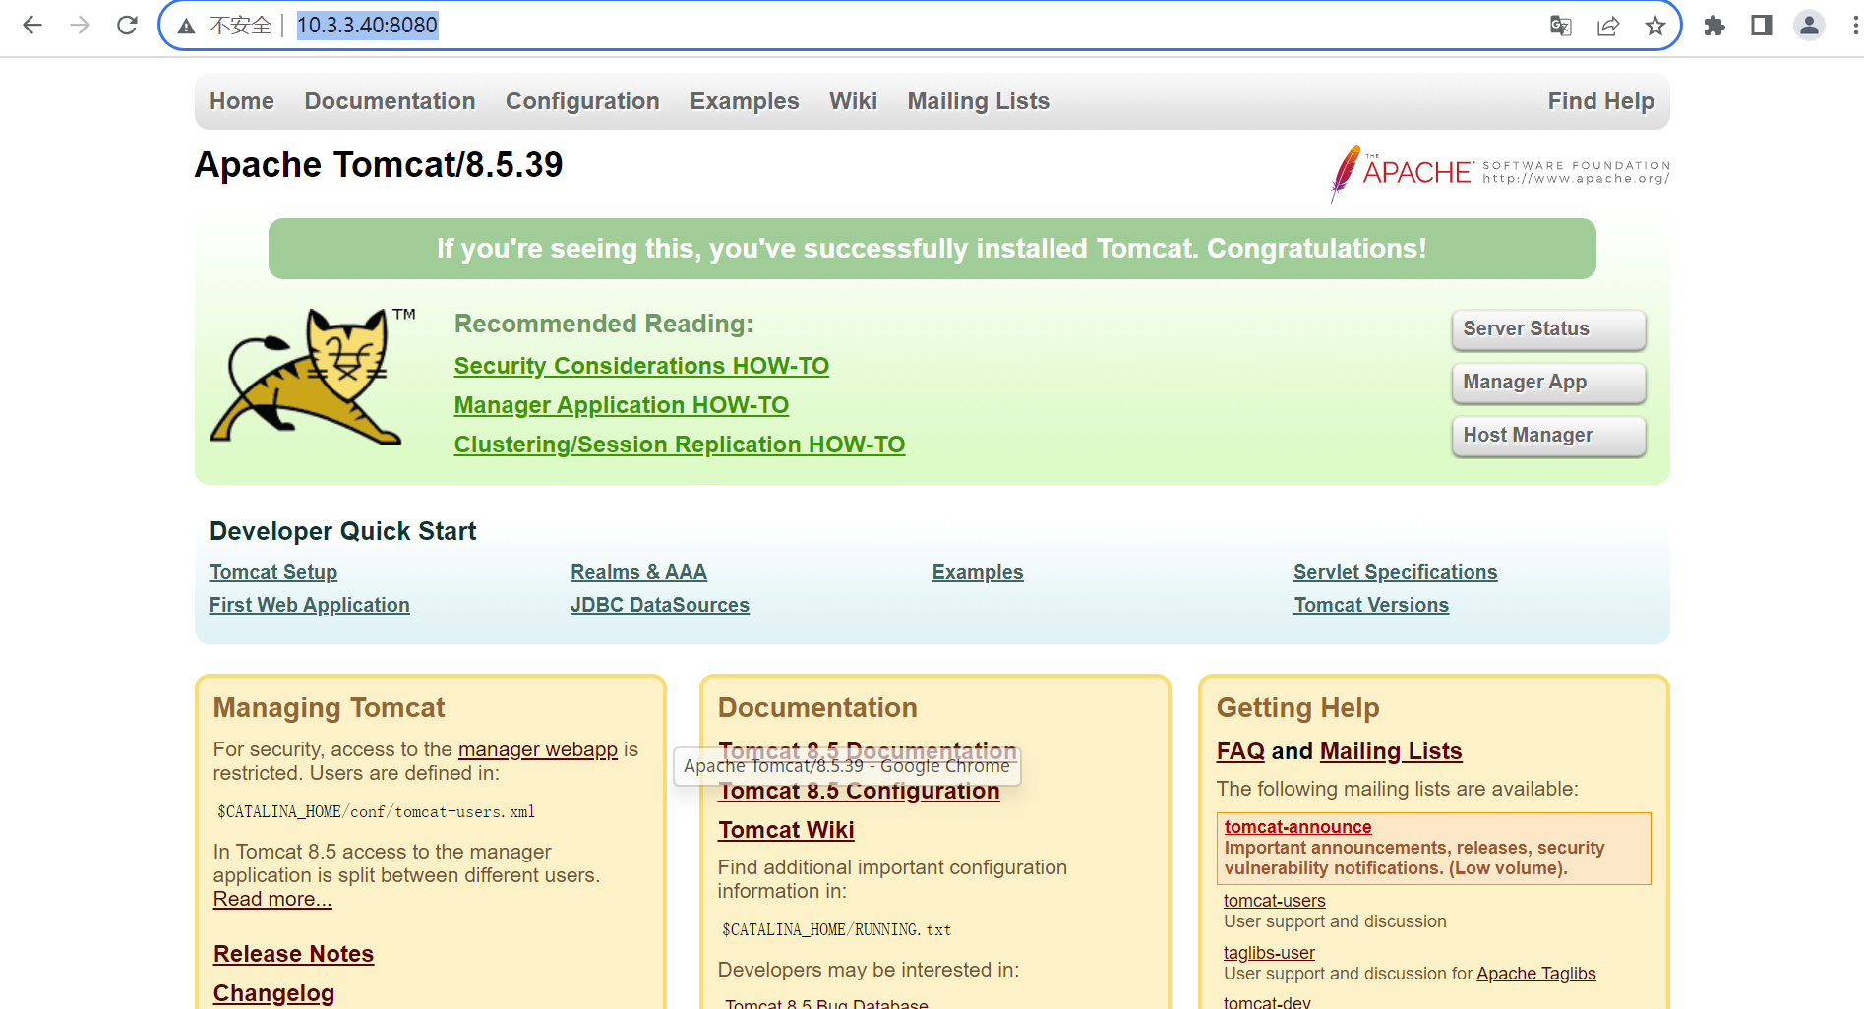The width and height of the screenshot is (1864, 1009).
Task: Click the Apache Software Foundation logo
Action: tap(1499, 173)
